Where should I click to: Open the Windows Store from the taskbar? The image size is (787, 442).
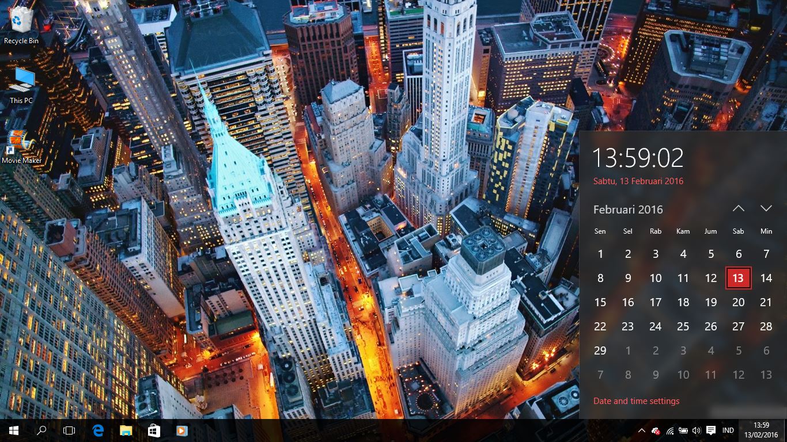pyautogui.click(x=154, y=430)
